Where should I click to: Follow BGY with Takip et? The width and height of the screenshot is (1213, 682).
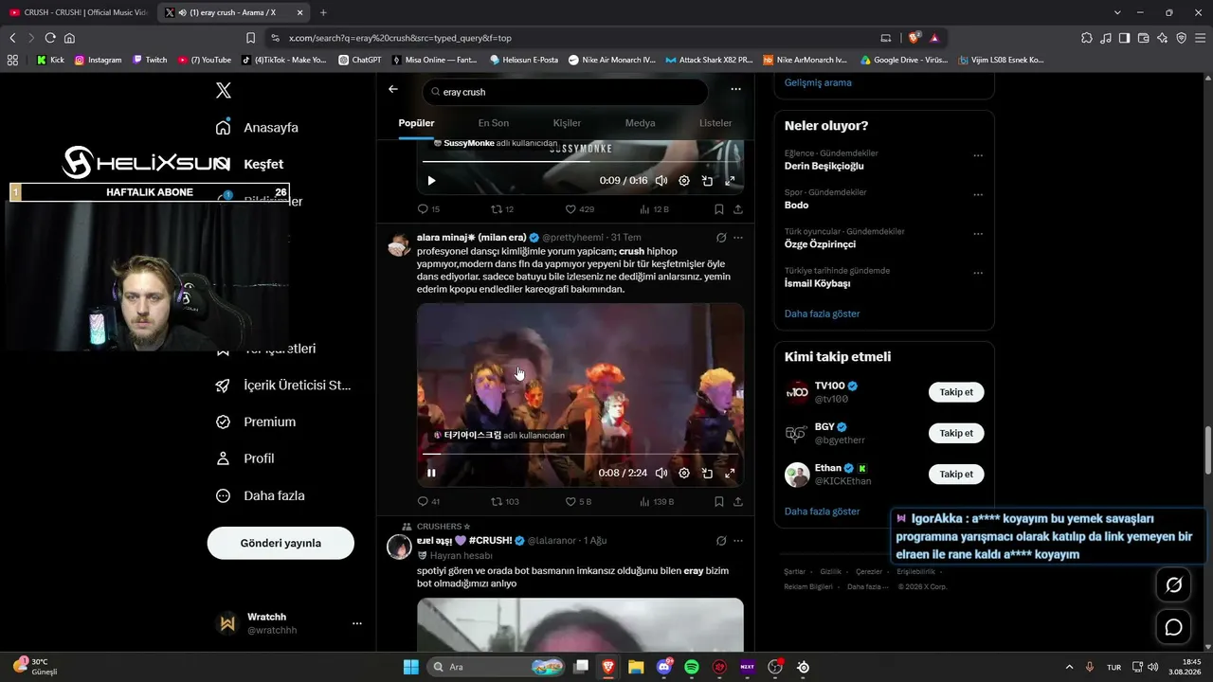pos(956,433)
